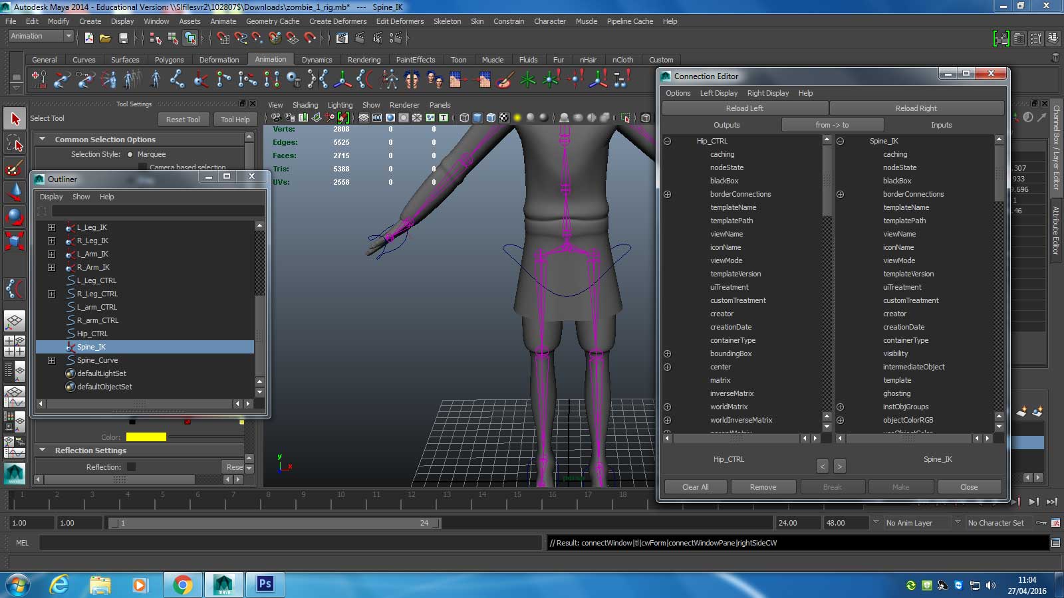Click the Save Scene floppy icon
This screenshot has height=598, width=1064.
[123, 38]
